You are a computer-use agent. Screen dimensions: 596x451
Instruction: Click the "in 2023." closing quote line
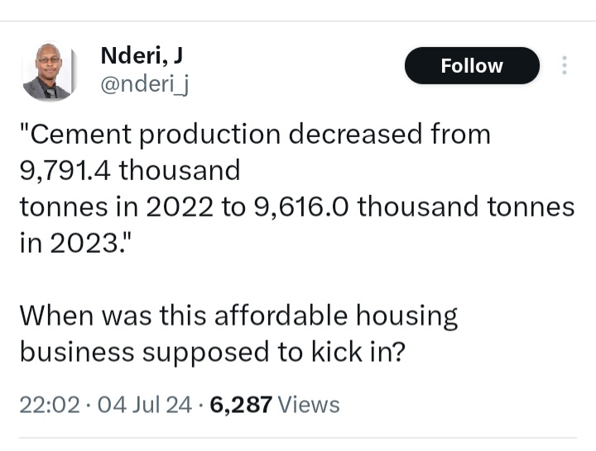coord(72,243)
